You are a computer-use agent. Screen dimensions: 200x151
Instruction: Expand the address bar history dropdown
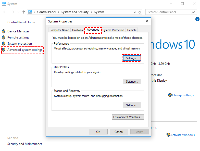click(135, 12)
